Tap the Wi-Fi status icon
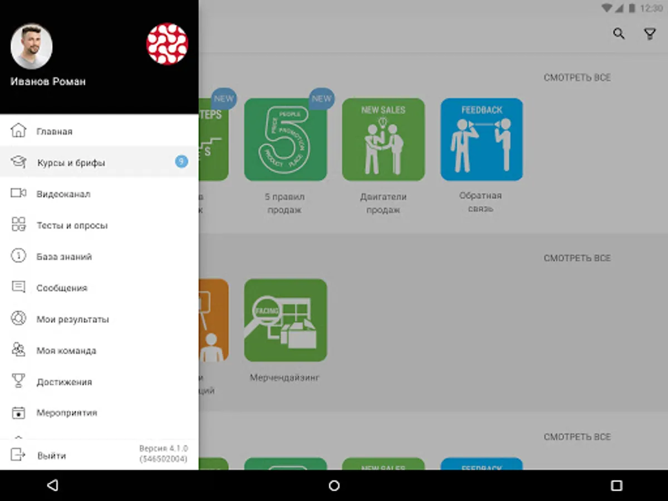This screenshot has width=668, height=501. (x=607, y=8)
